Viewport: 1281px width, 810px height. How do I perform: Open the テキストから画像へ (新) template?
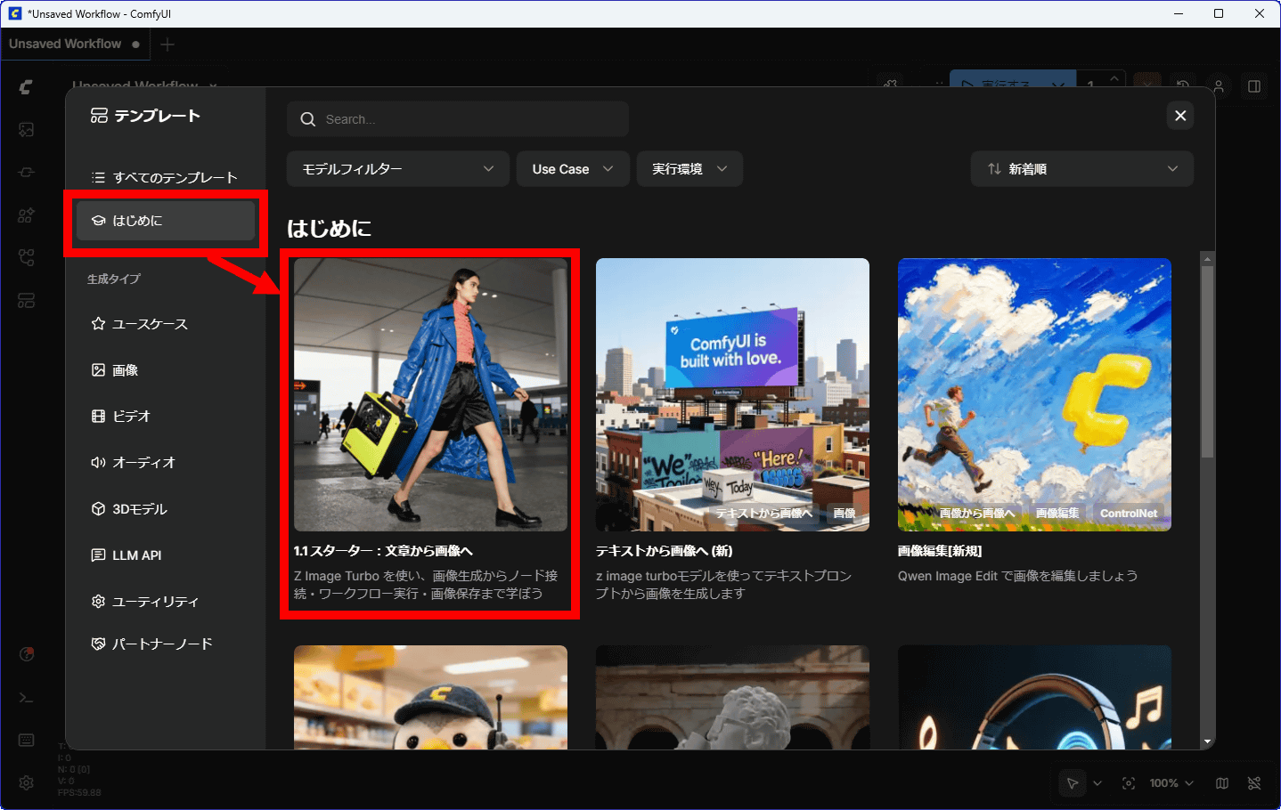(732, 394)
